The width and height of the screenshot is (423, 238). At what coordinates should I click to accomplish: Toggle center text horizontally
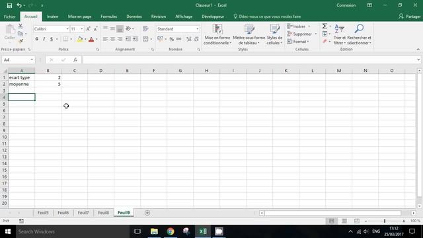coord(112,39)
